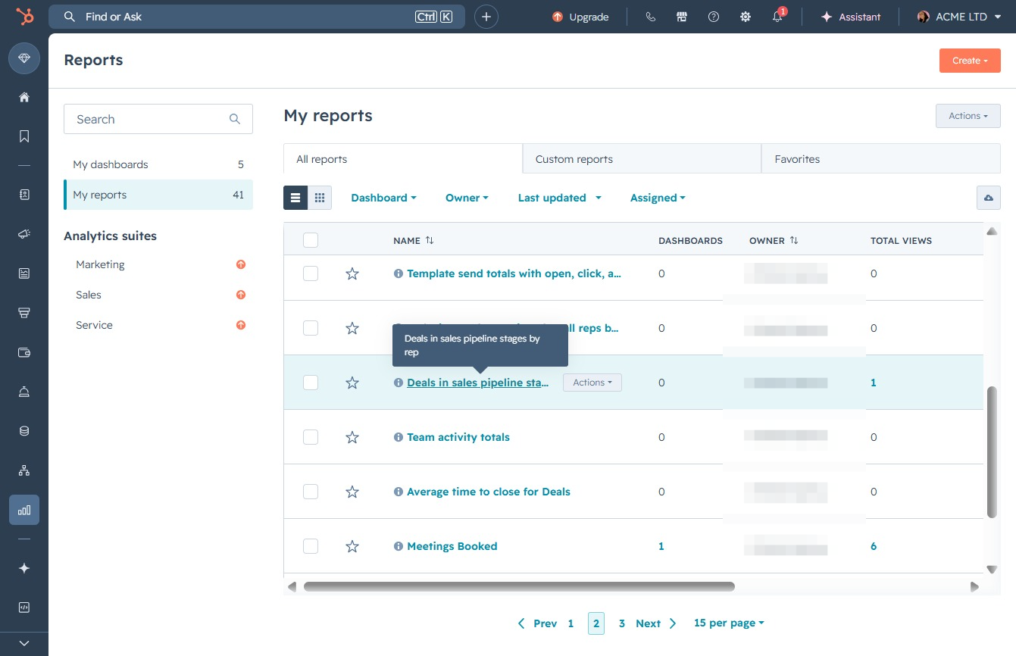Viewport: 1016px width, 656px height.
Task: Click the plus quick-create icon
Action: pyautogui.click(x=486, y=17)
